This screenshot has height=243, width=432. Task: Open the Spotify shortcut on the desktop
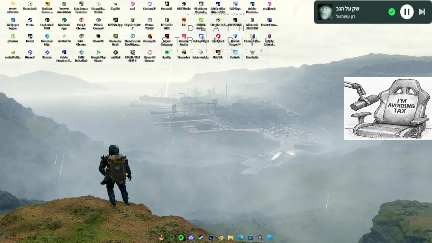pyautogui.click(x=167, y=54)
